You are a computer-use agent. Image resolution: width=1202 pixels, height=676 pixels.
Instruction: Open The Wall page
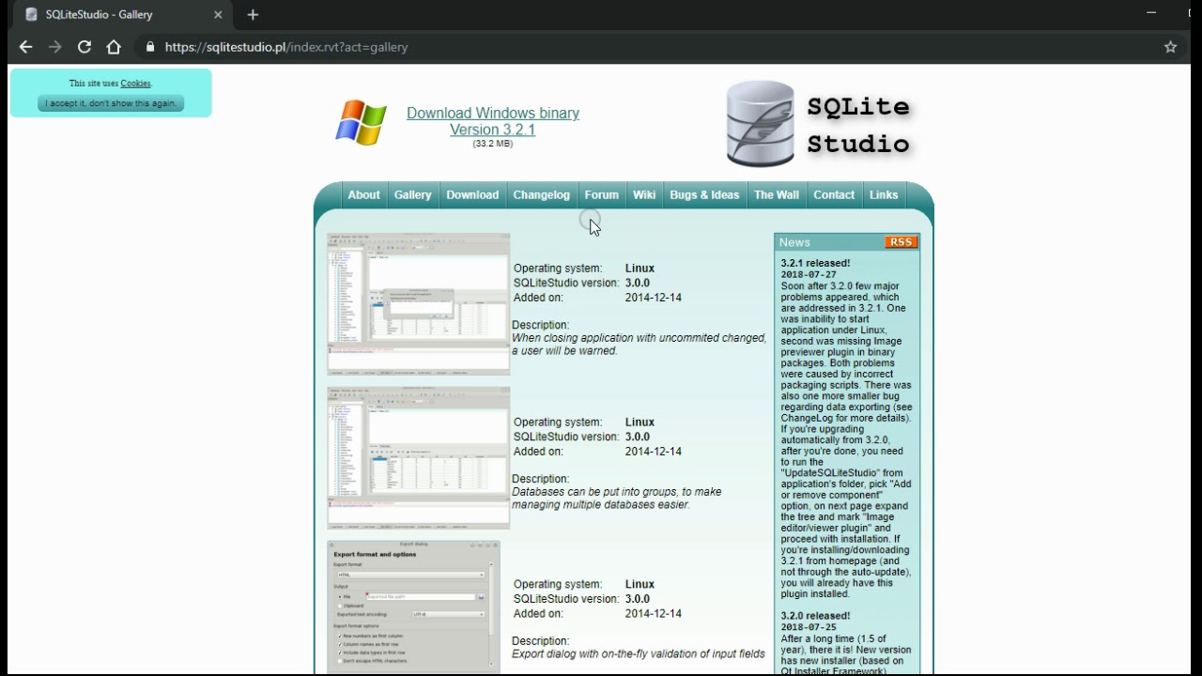tap(777, 195)
